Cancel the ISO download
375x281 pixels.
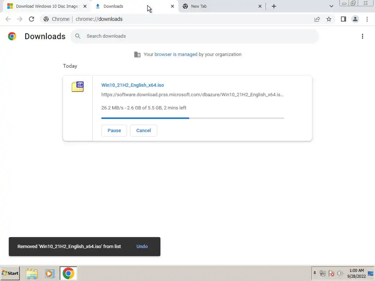144,131
